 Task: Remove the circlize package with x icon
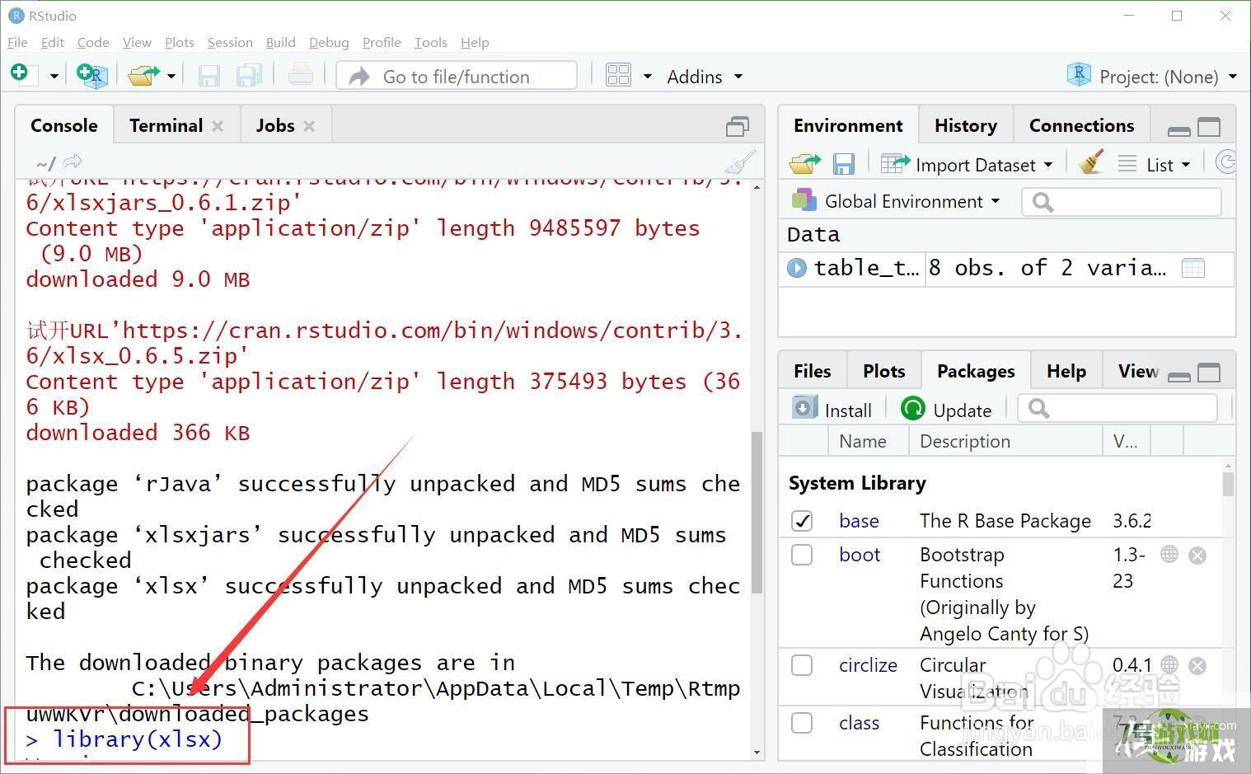(1197, 665)
